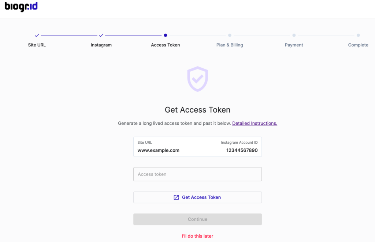Select the Plan & Billing step label

coord(230,45)
